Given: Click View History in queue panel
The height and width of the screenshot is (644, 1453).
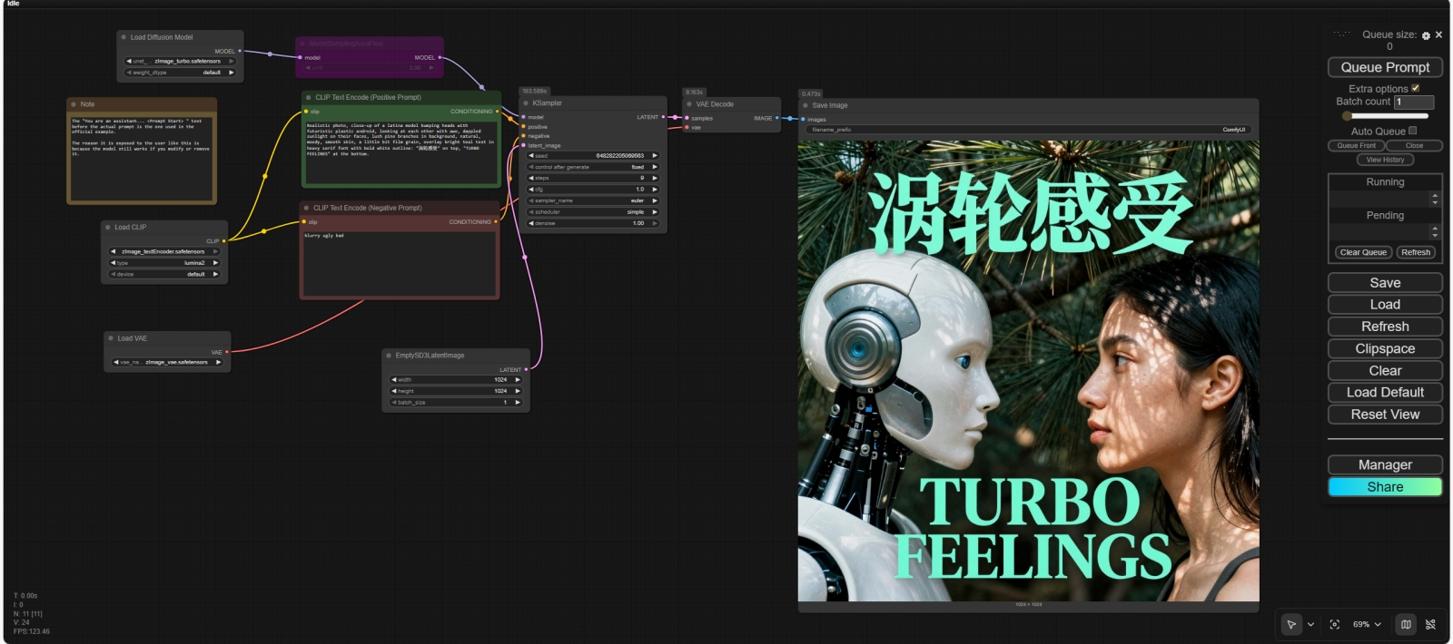Looking at the screenshot, I should point(1385,160).
